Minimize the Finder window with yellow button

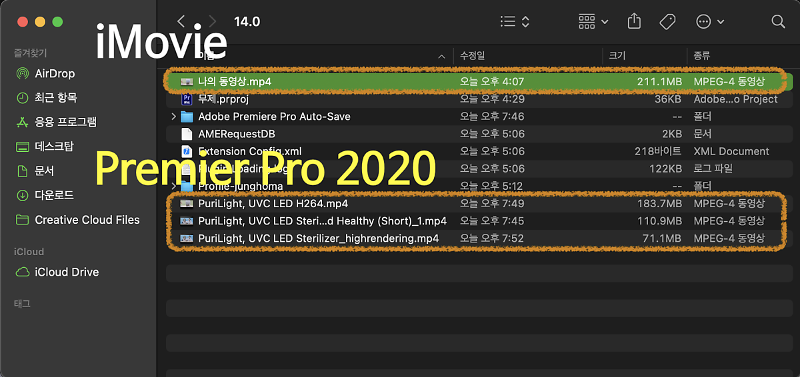pos(40,21)
